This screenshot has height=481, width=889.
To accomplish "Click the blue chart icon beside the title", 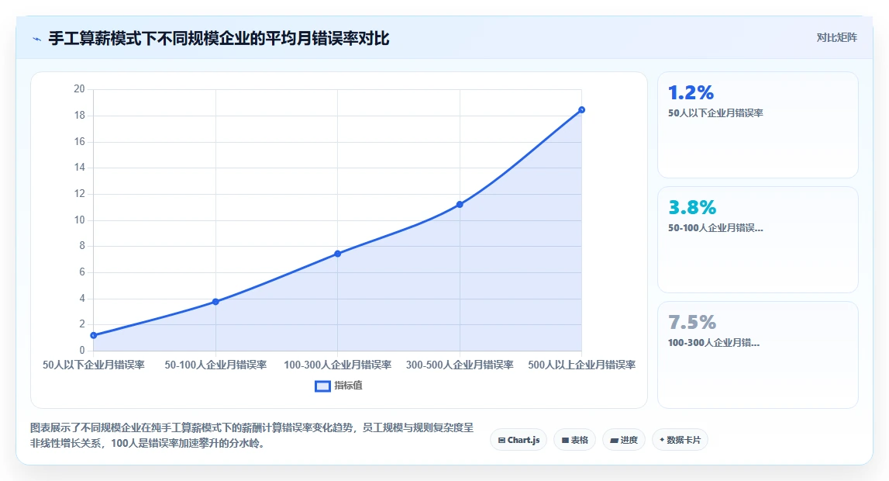I will pyautogui.click(x=37, y=39).
